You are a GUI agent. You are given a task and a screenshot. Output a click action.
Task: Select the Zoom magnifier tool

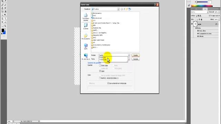pos(5,26)
